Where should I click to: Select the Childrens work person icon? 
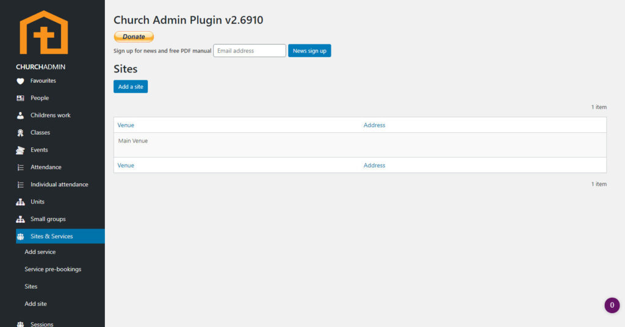(20, 115)
